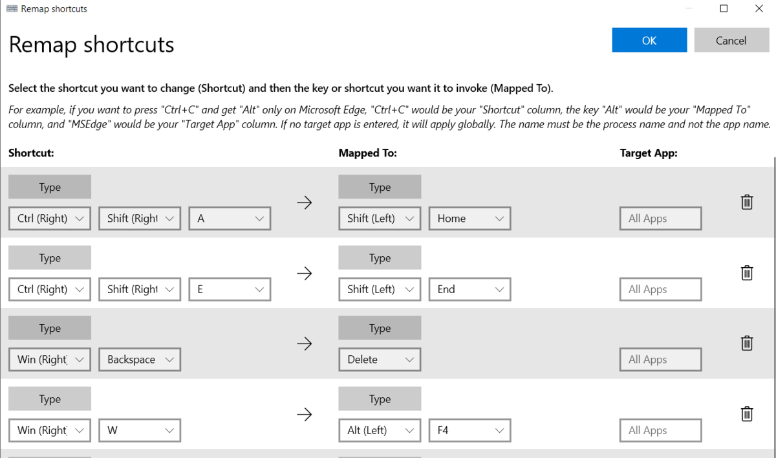Image resolution: width=776 pixels, height=458 pixels.
Task: Open Win (Right) dropdown beside Backspace
Action: pos(50,360)
